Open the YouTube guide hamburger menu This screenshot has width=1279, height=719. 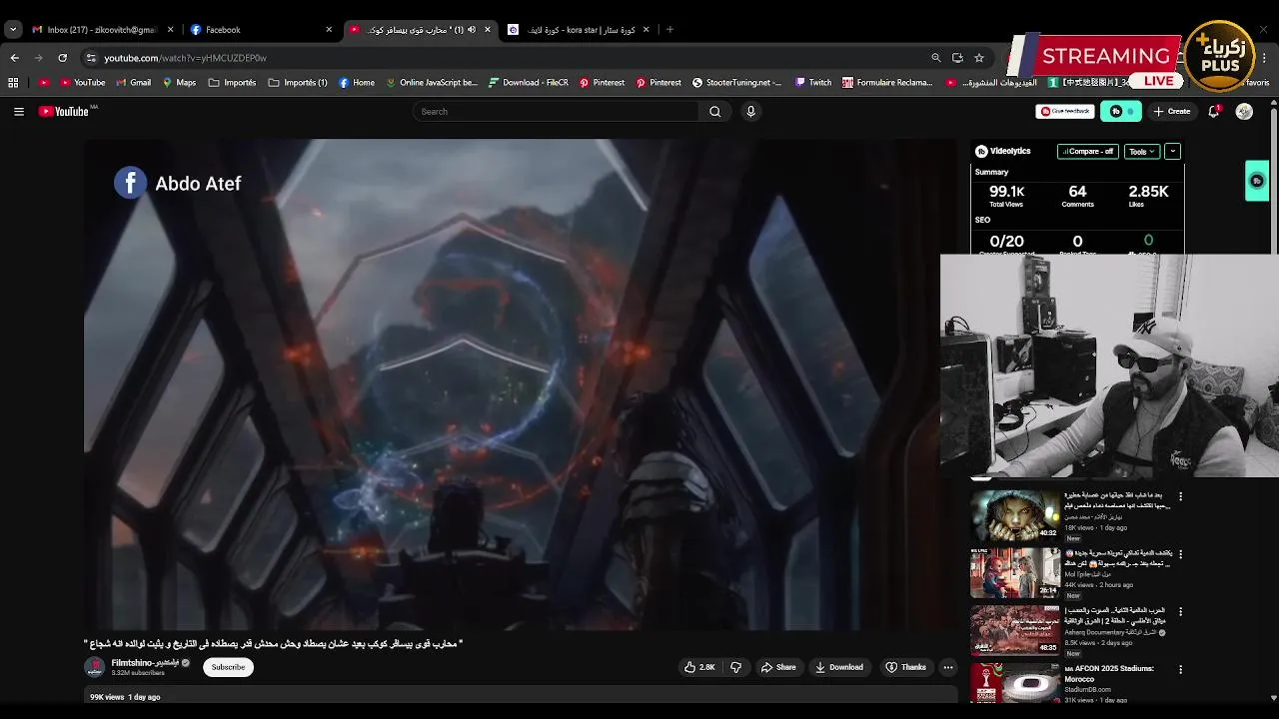(x=18, y=112)
